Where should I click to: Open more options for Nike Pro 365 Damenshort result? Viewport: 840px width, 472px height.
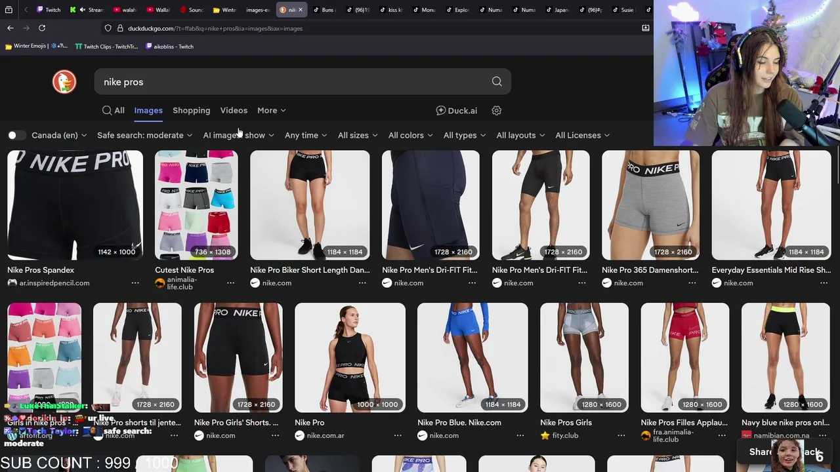point(692,283)
